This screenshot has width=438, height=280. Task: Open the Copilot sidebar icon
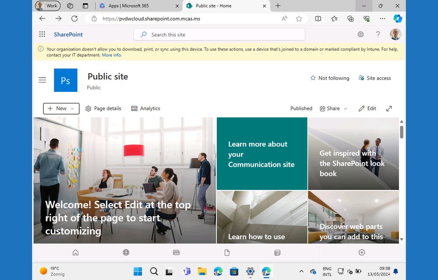[x=398, y=19]
